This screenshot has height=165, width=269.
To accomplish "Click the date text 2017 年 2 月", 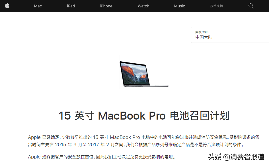I will coord(101,145).
